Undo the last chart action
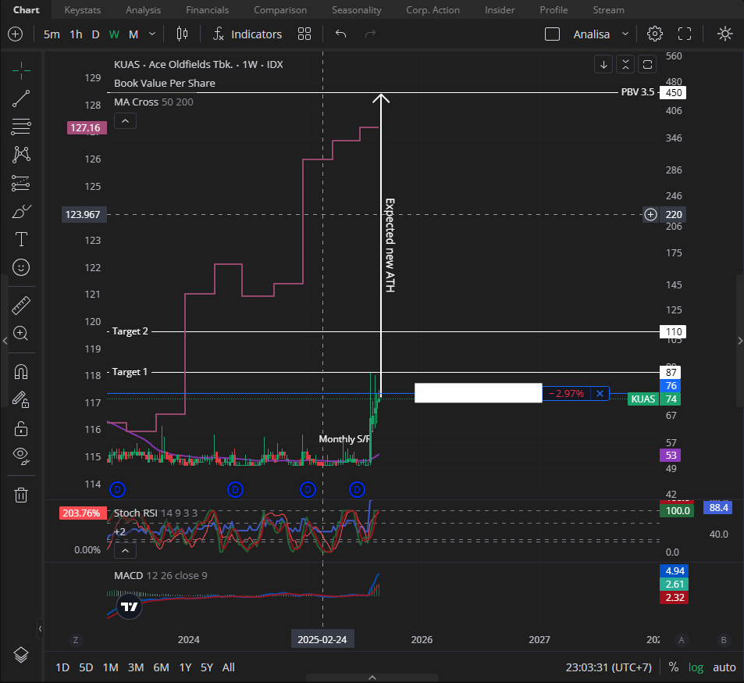This screenshot has height=683, width=744. click(x=340, y=34)
